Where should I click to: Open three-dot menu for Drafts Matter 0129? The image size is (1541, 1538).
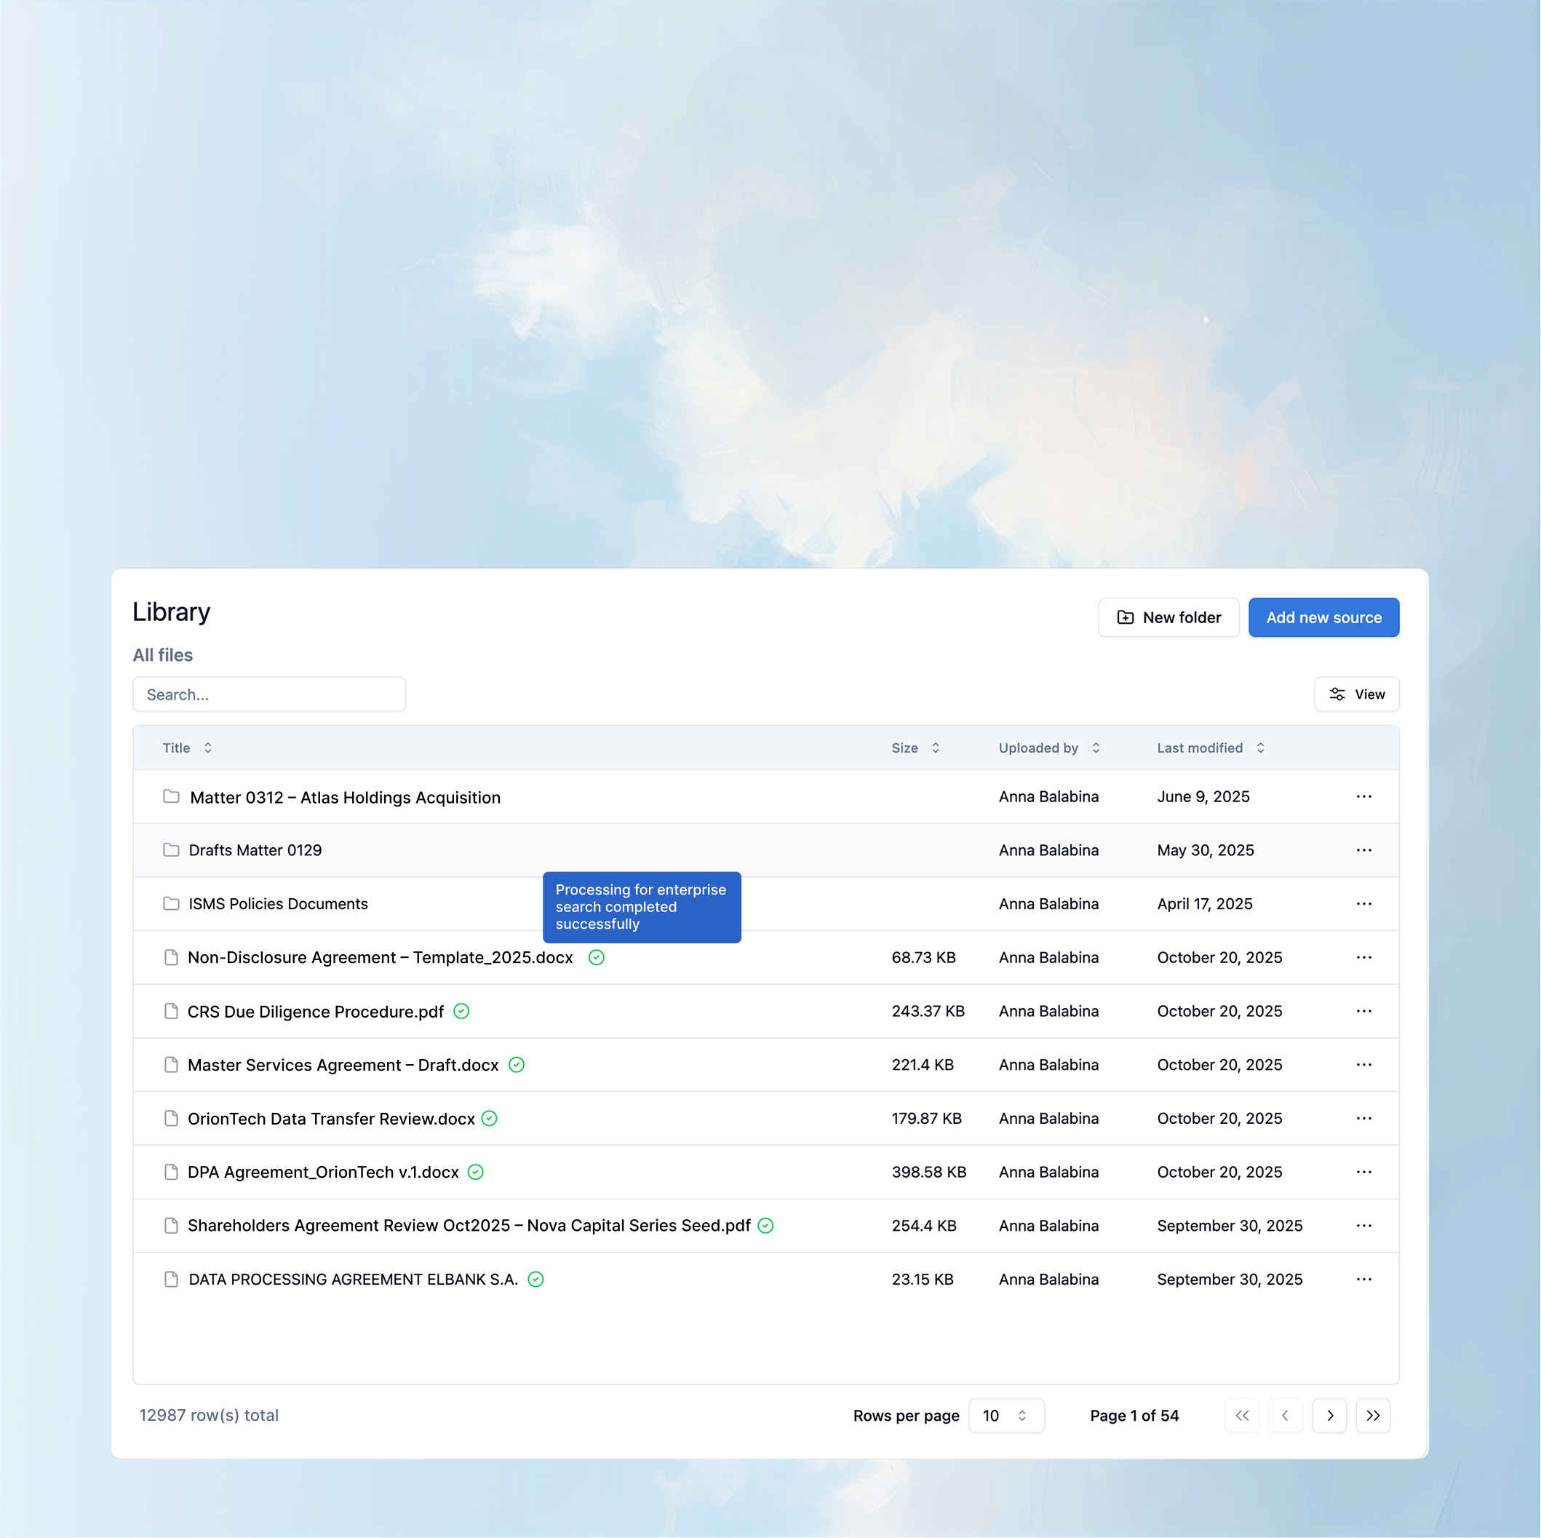pyautogui.click(x=1363, y=850)
